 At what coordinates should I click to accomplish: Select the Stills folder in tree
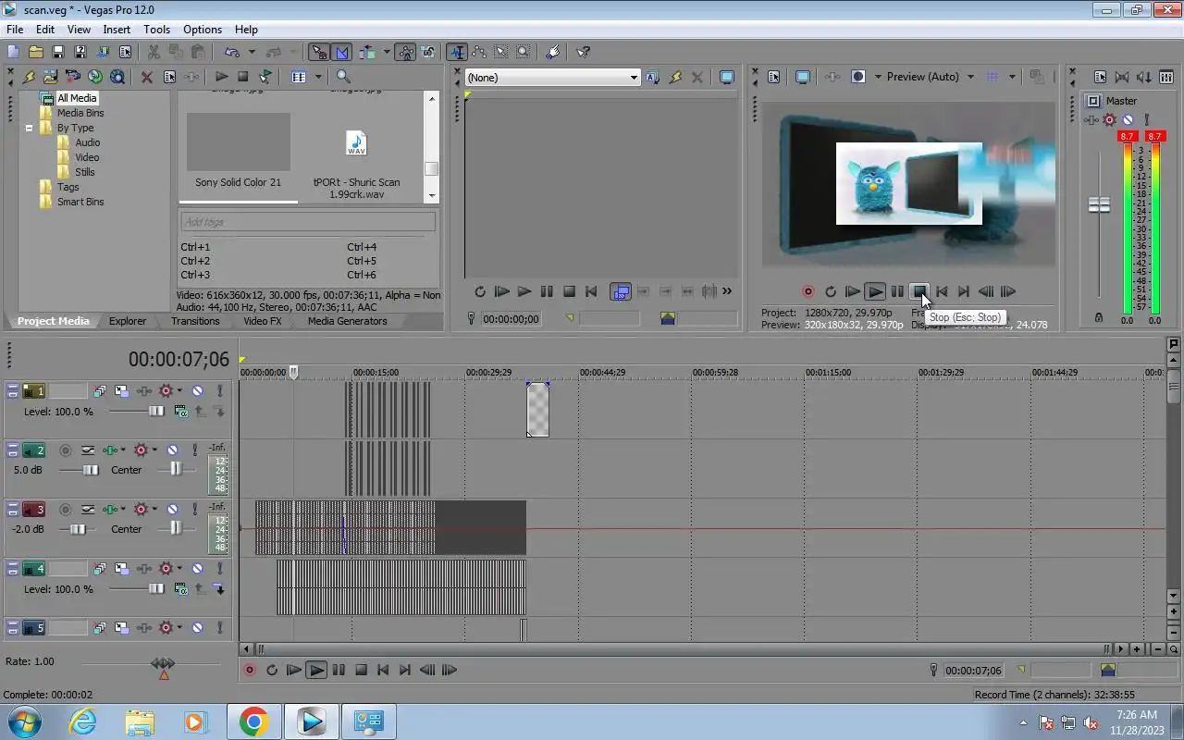(85, 172)
